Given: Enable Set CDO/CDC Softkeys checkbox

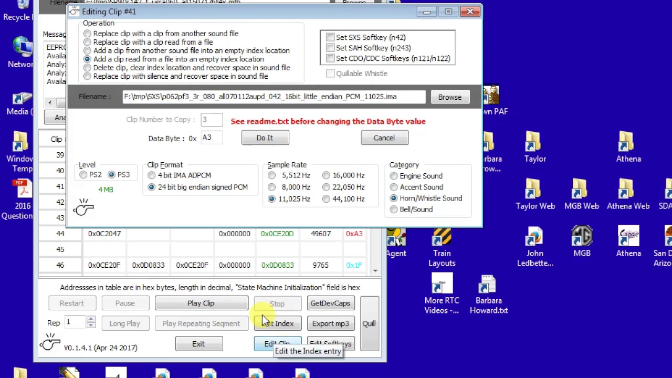Looking at the screenshot, I should pyautogui.click(x=330, y=58).
